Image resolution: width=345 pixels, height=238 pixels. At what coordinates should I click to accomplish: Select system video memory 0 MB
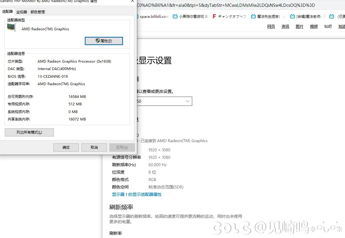point(73,112)
